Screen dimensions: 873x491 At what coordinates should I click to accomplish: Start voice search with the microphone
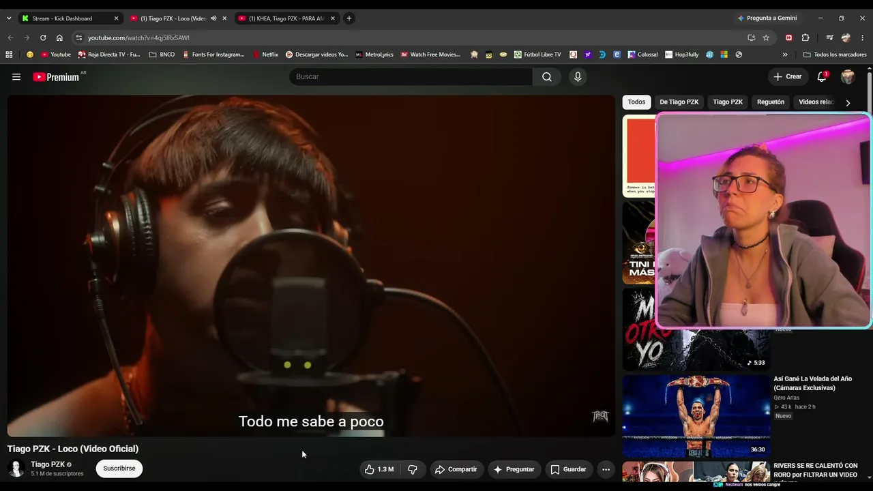tap(578, 77)
